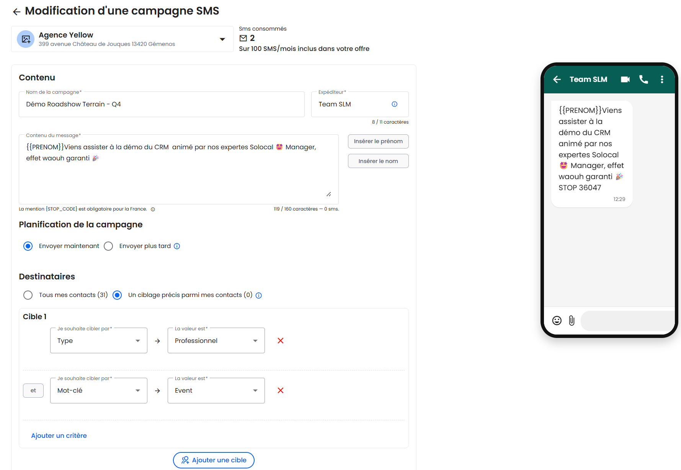Click the video call icon in the phone preview
Viewport: 681px width, 470px height.
tap(625, 79)
